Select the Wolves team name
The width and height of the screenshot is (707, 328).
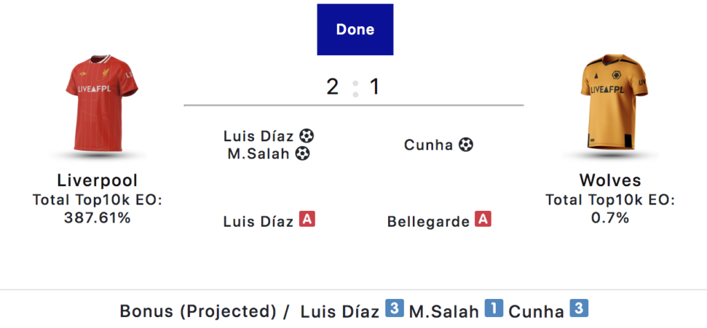610,181
